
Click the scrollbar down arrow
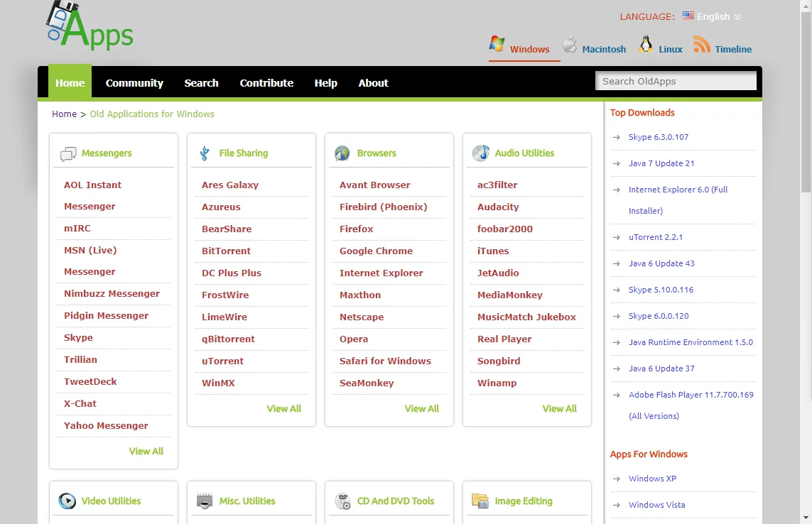coord(806,518)
